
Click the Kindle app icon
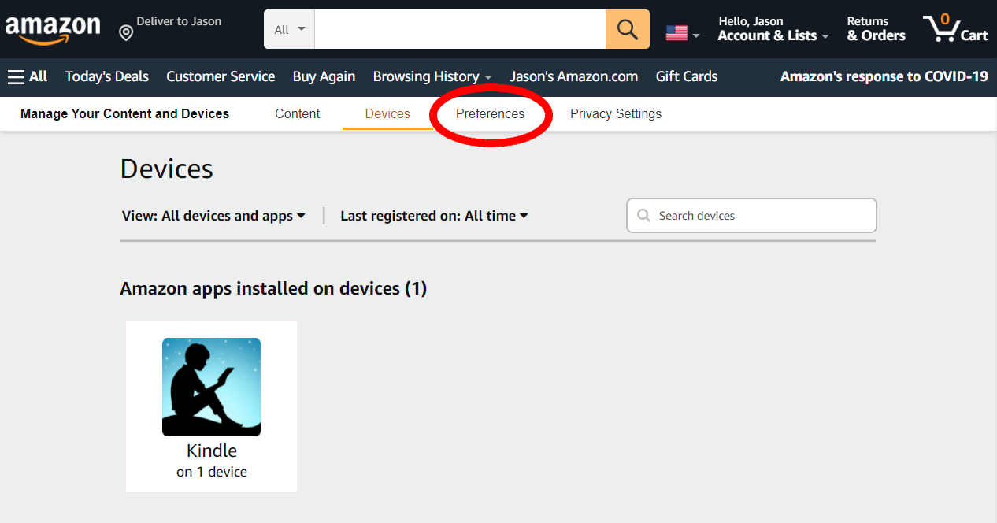click(211, 387)
